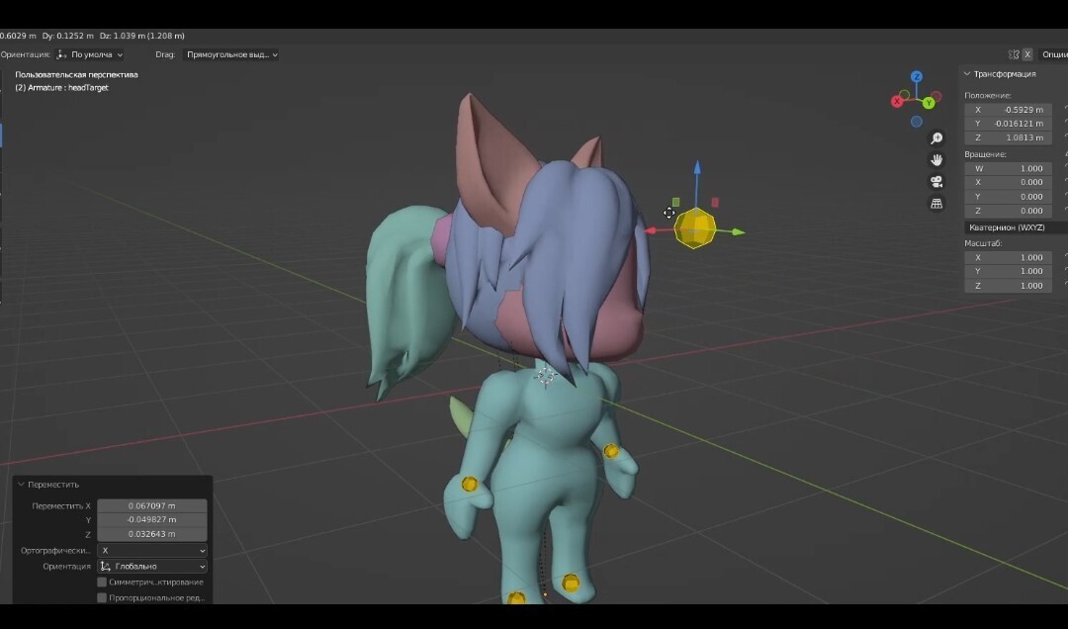Viewport: 1068px width, 629px height.
Task: Edit the Переместить X value 0.067097 m
Action: pyautogui.click(x=152, y=505)
